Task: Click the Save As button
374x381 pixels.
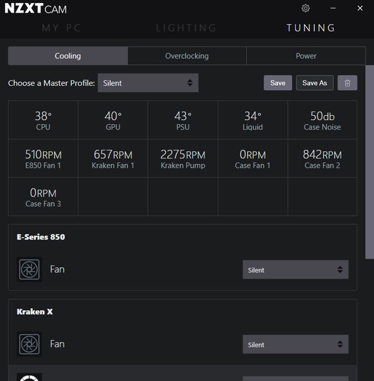Action: (315, 83)
